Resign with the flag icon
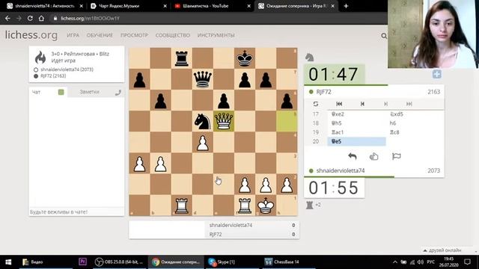 (x=396, y=156)
